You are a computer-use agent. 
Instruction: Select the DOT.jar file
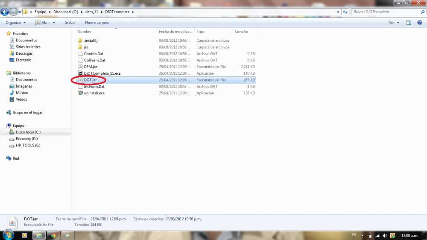(90, 80)
